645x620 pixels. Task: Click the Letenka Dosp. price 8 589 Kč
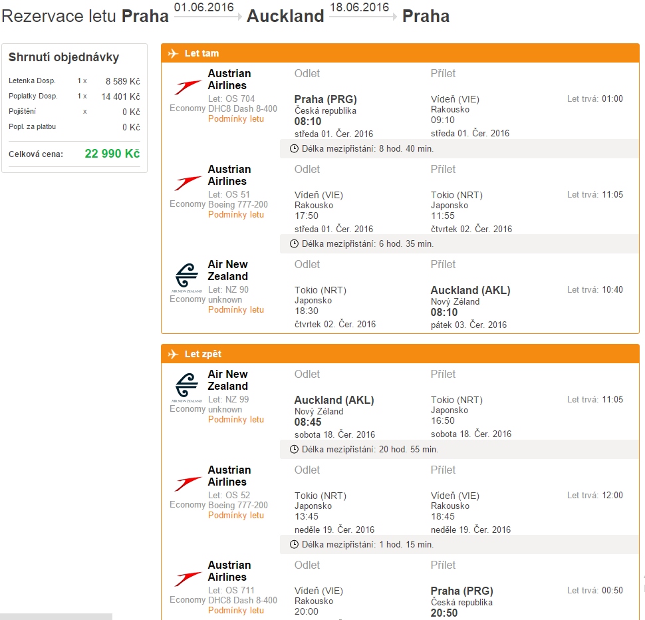tap(122, 81)
